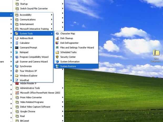Screen dimensions: 163x122
Task: Click the Address Book icon
Action: point(17,38)
